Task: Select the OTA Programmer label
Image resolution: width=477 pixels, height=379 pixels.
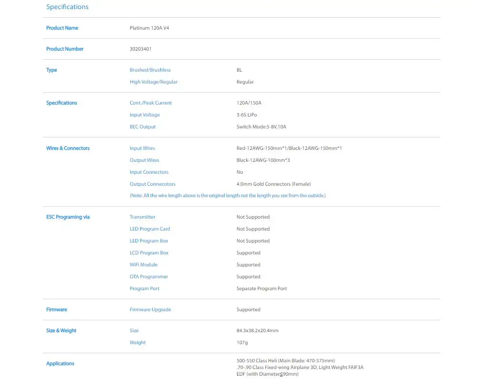Action: coord(149,276)
